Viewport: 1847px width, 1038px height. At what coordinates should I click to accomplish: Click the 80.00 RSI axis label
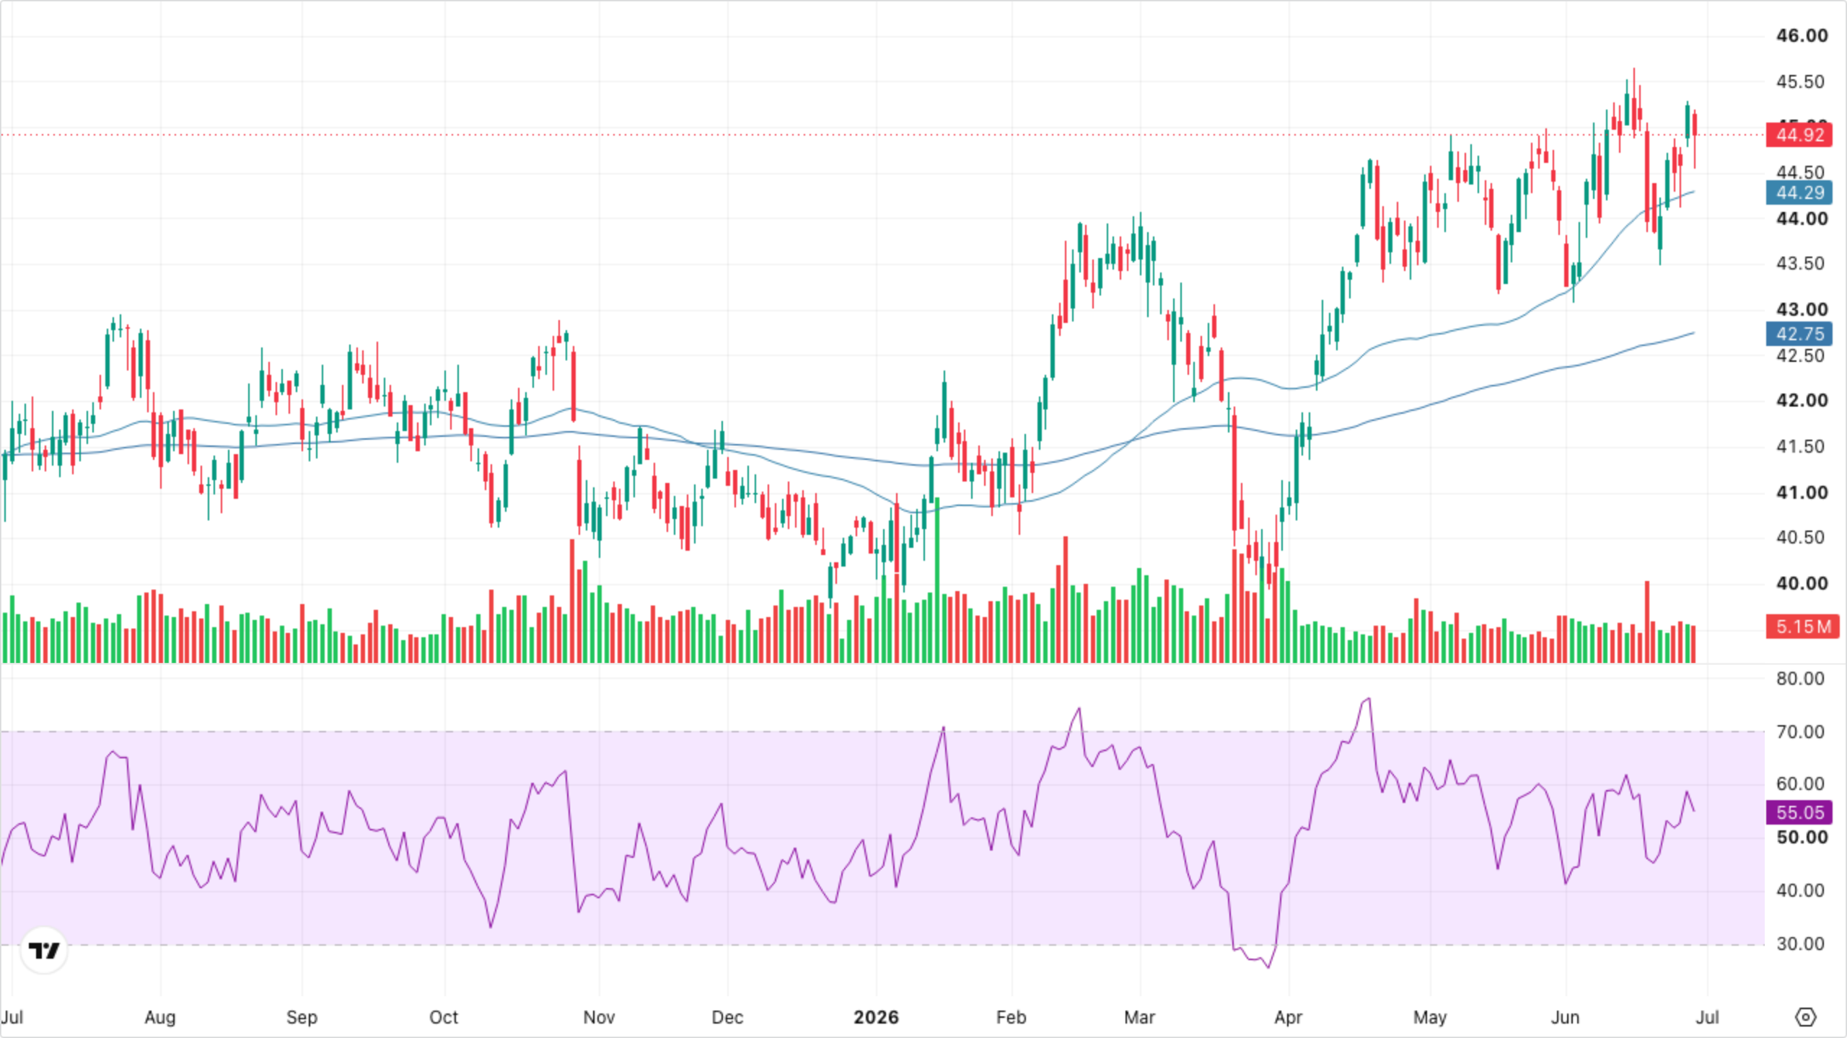[1800, 678]
